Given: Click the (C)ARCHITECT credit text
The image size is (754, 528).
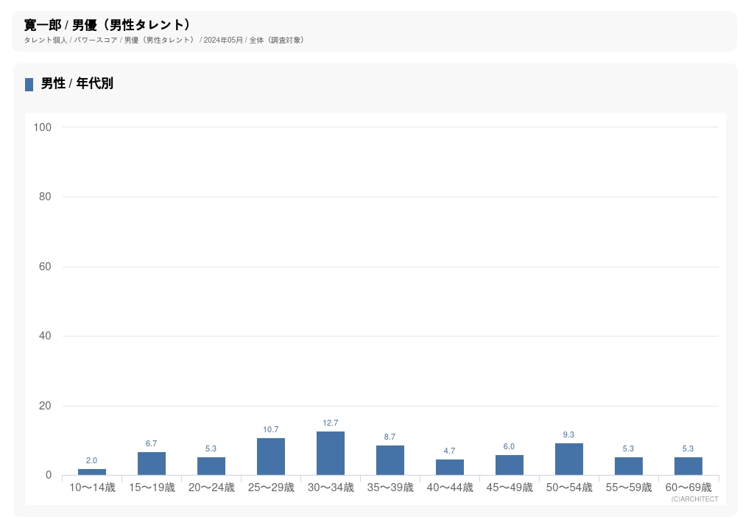Looking at the screenshot, I should 694,499.
